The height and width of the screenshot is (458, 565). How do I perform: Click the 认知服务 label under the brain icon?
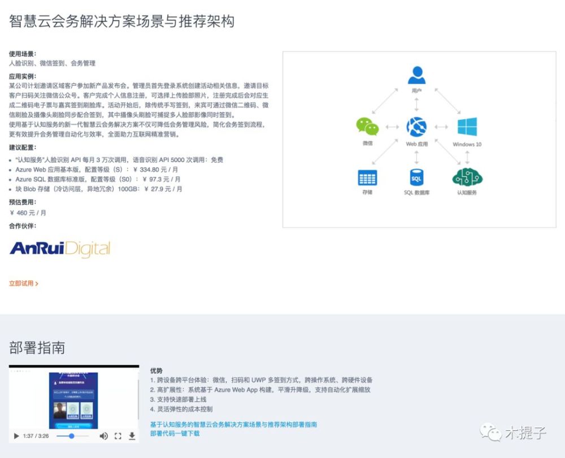click(467, 193)
